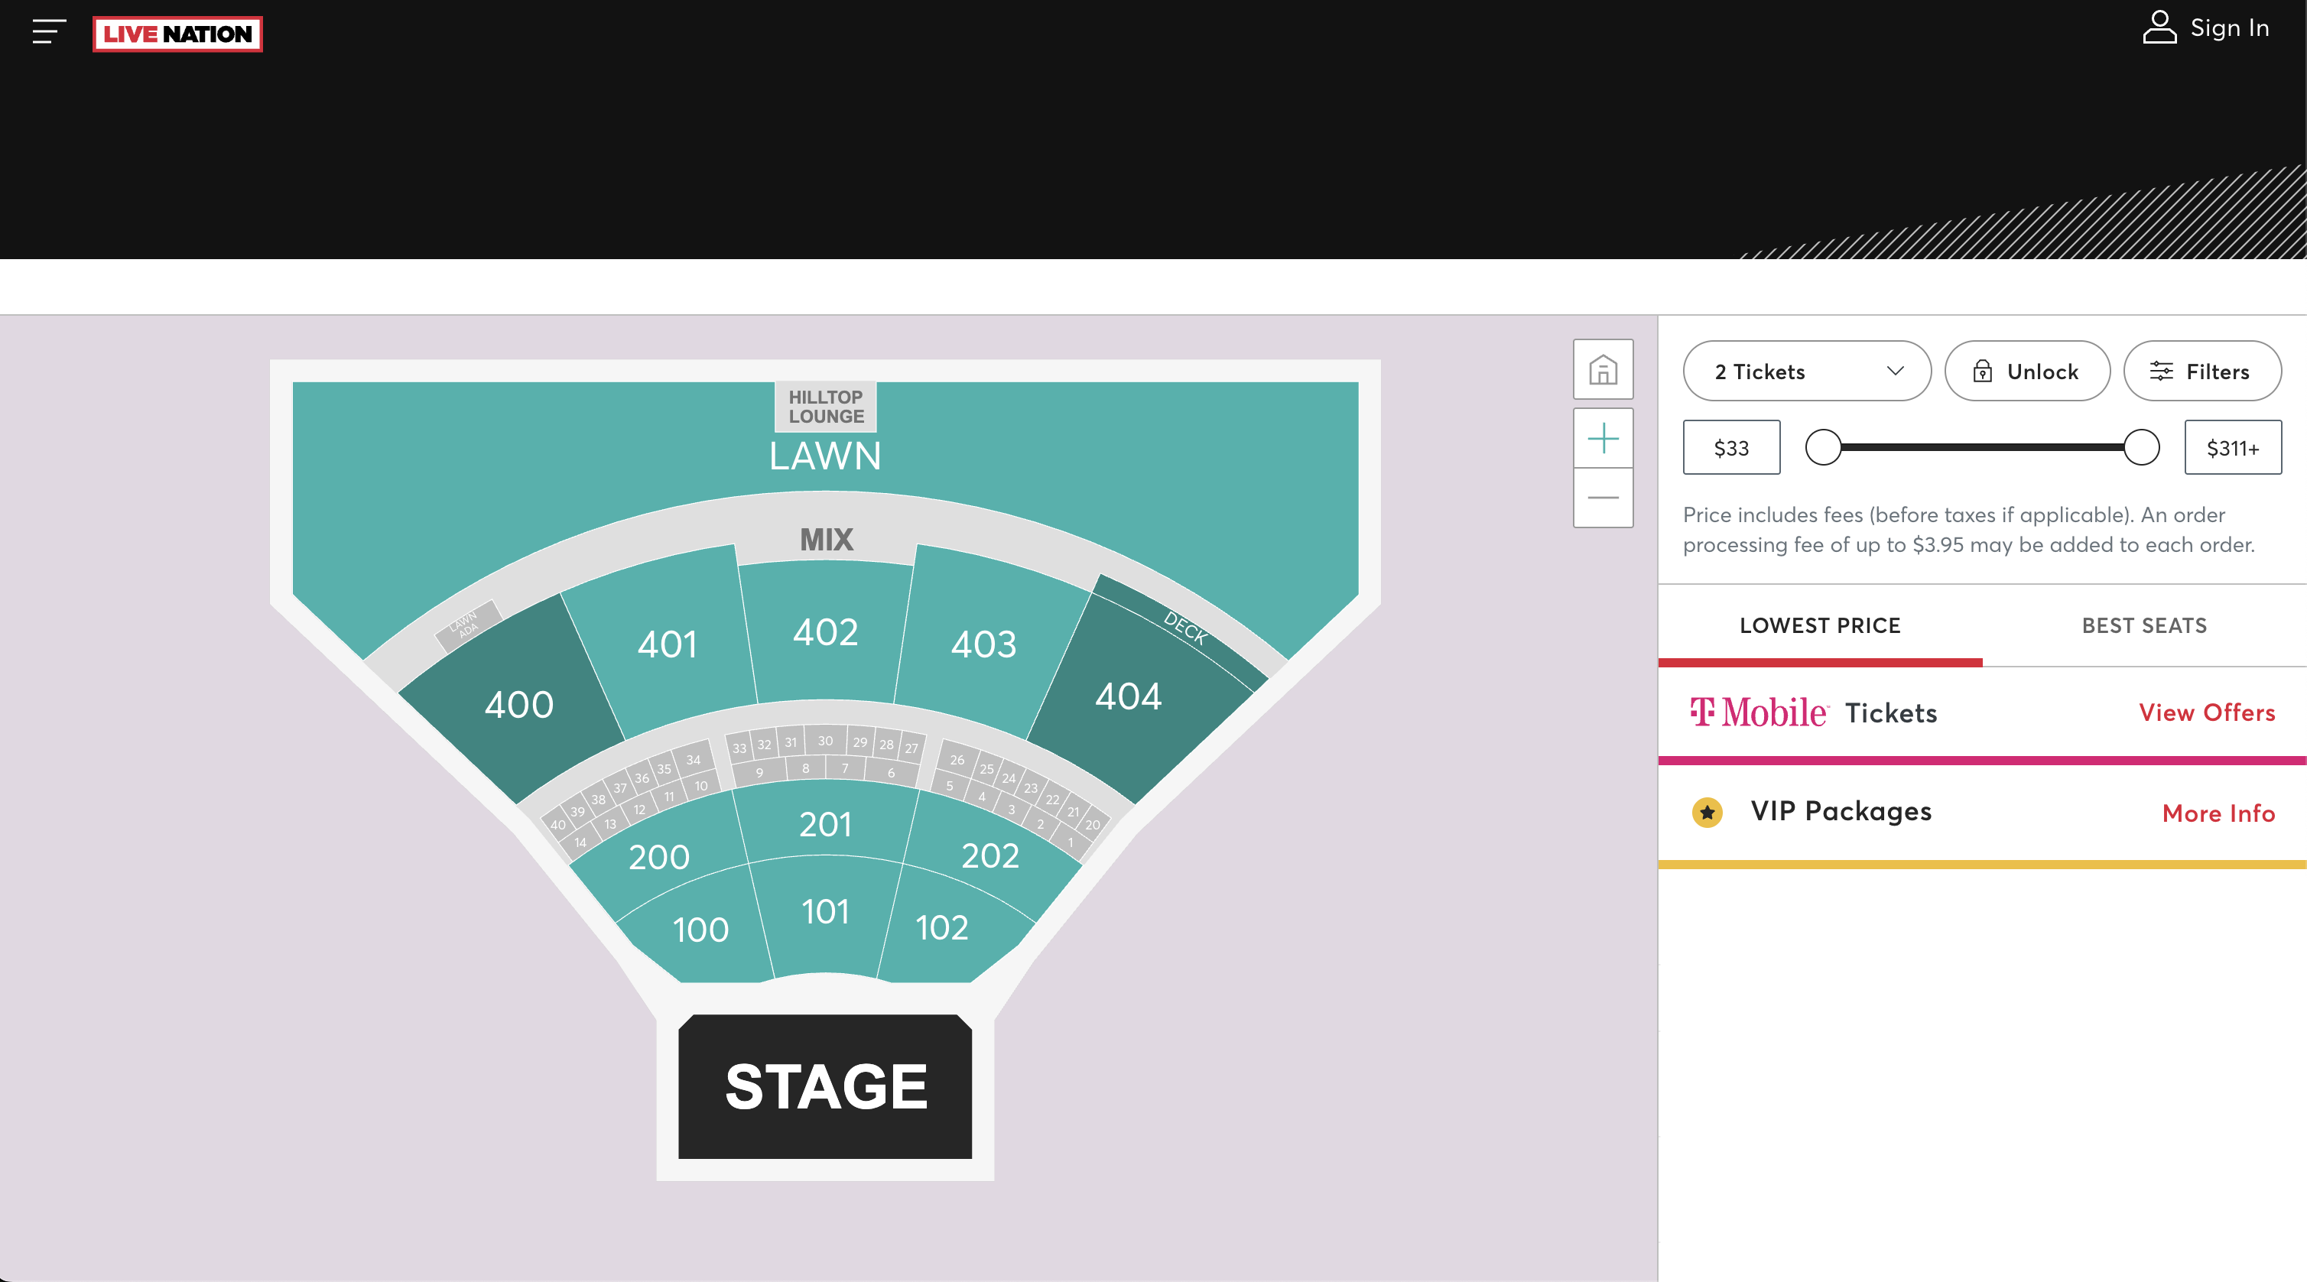Click the $311+ maximum price field

[x=2233, y=448]
